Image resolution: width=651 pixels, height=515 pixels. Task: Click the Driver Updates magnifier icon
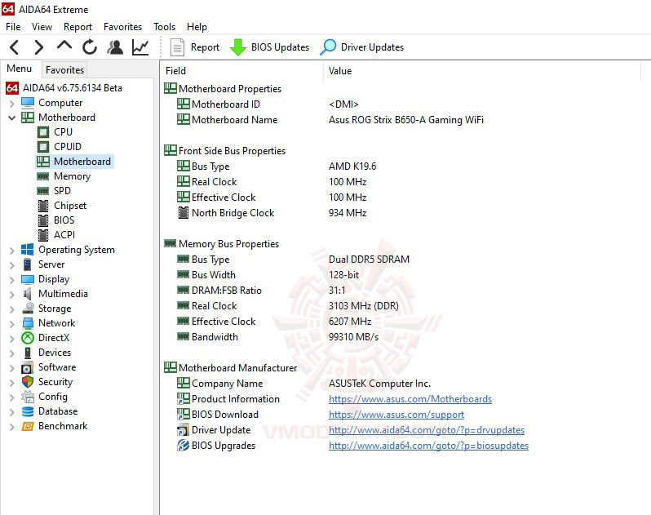[328, 47]
